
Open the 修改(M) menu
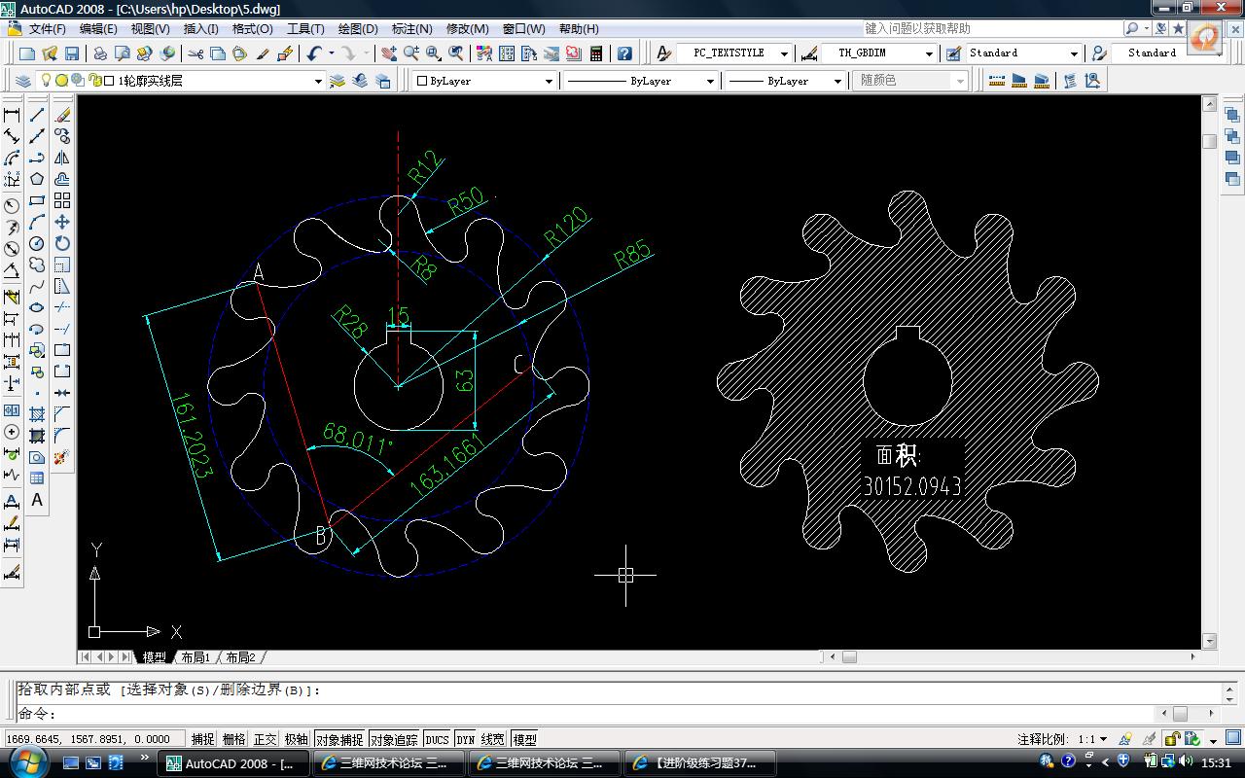click(468, 29)
